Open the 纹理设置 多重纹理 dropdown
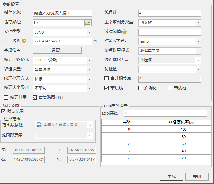Image resolution: width=214 pixels, height=184 pixels. tap(89, 70)
